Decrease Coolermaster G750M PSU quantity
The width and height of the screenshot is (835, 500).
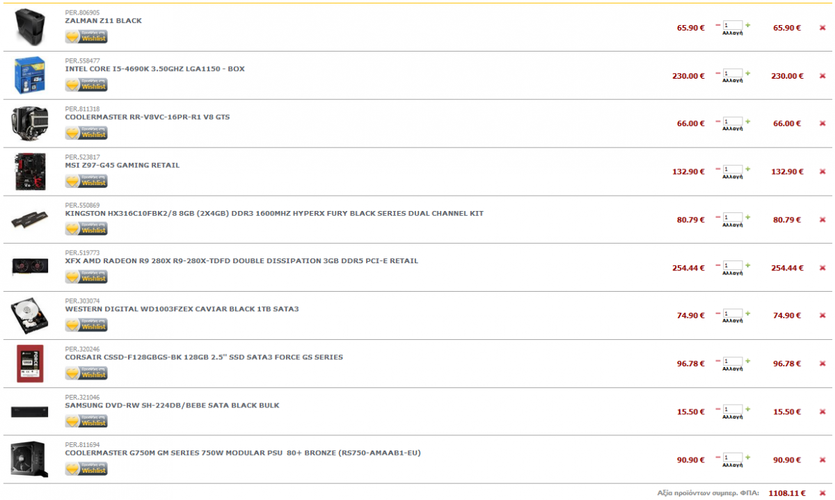(718, 457)
